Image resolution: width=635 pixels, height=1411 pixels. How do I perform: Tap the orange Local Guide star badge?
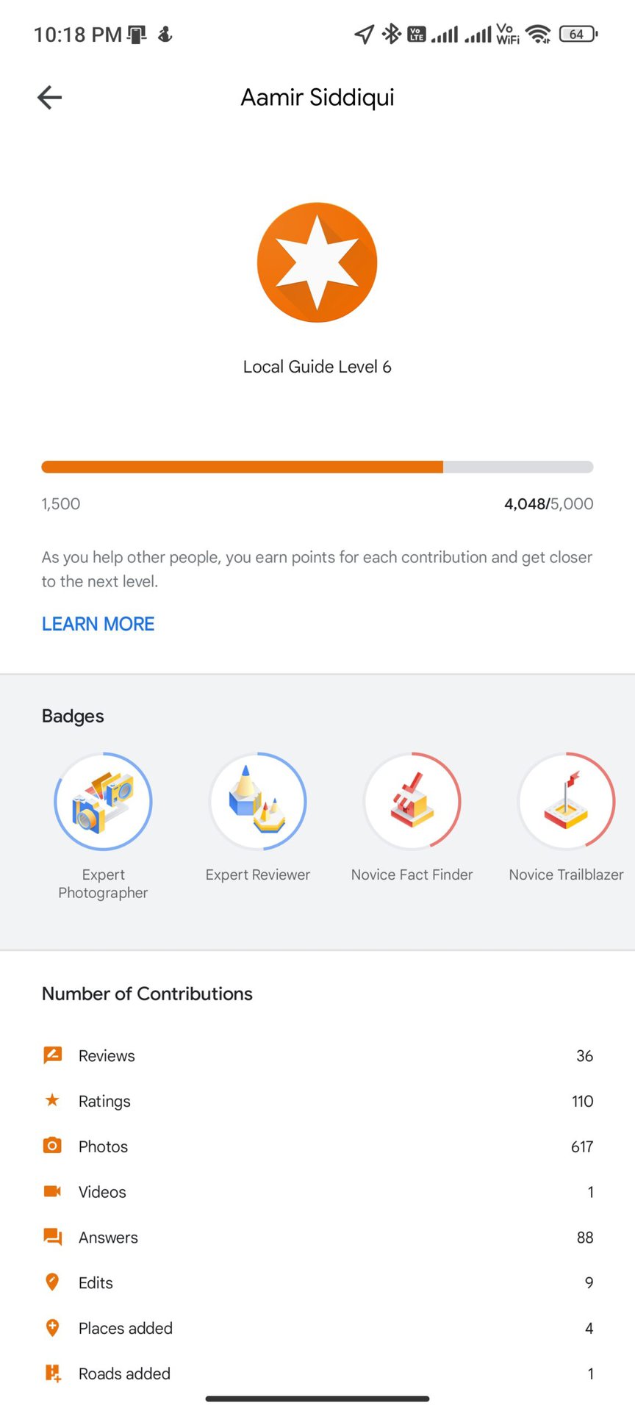coord(317,262)
